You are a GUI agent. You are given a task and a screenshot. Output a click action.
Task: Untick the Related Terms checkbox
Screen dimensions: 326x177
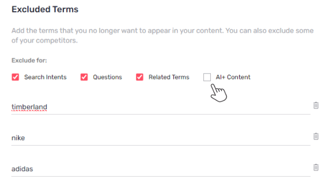click(x=139, y=77)
